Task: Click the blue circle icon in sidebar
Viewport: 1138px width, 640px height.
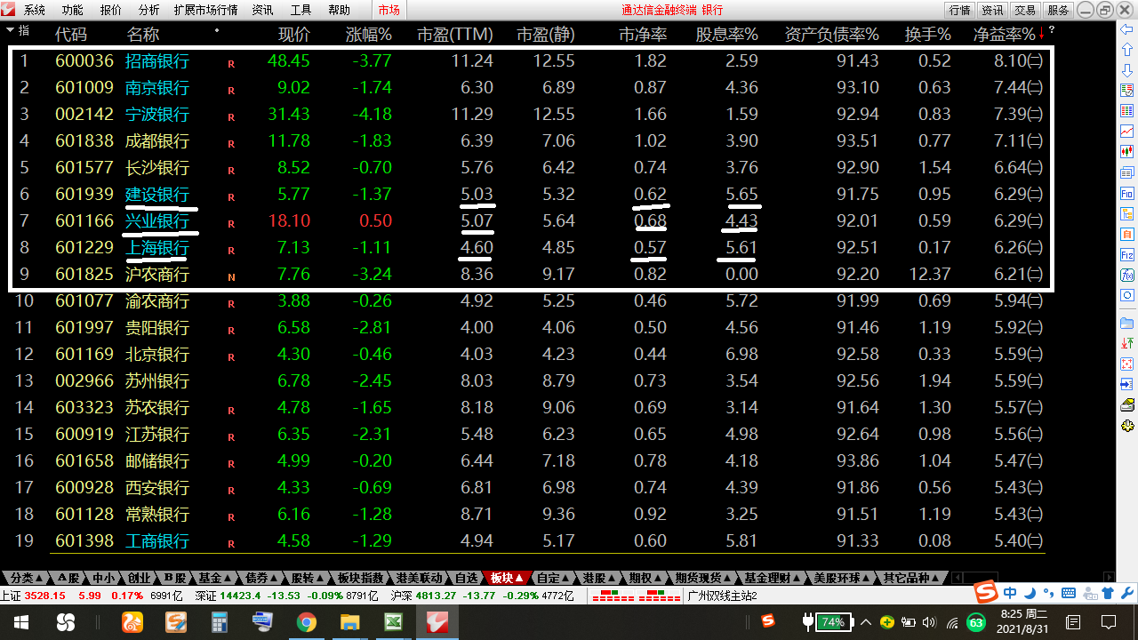Action: [x=1127, y=295]
